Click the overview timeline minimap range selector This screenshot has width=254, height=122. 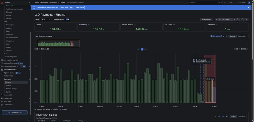[59, 43]
